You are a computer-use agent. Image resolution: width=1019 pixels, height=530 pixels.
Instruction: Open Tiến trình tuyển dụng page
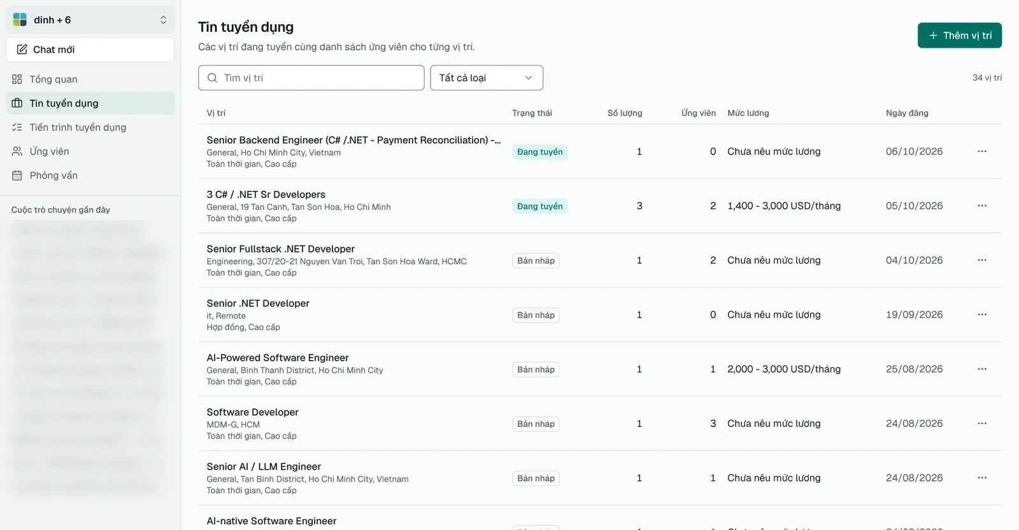(x=90, y=127)
